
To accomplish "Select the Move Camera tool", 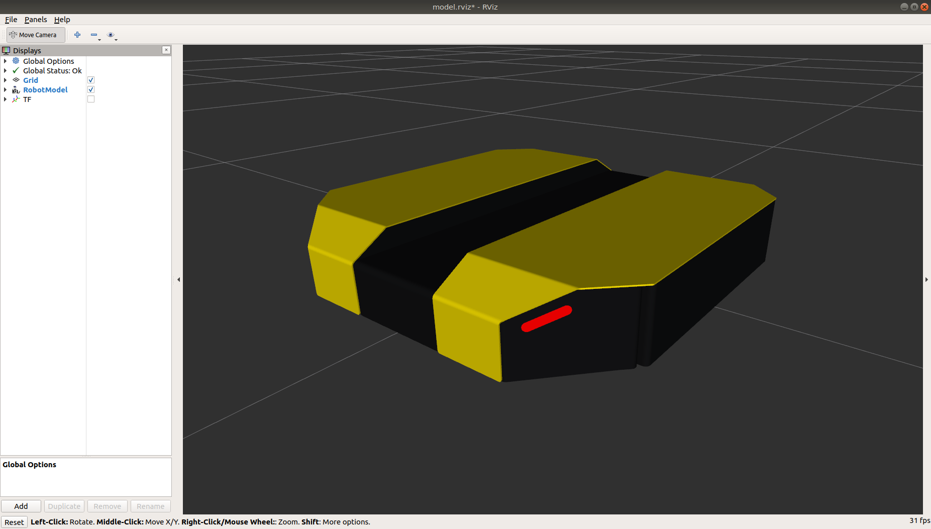I will tap(34, 35).
